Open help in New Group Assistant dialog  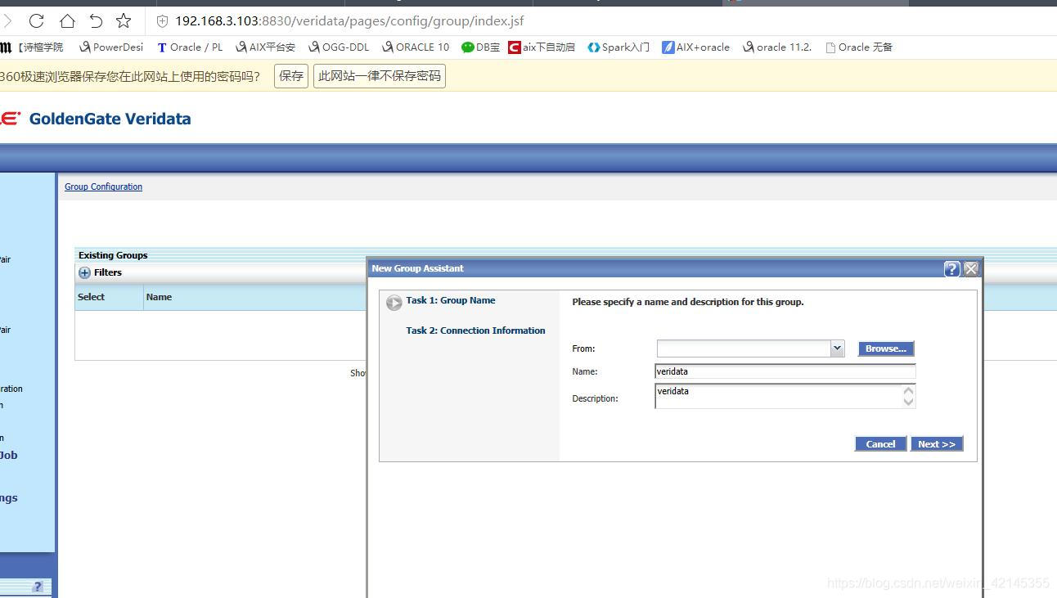(x=951, y=268)
